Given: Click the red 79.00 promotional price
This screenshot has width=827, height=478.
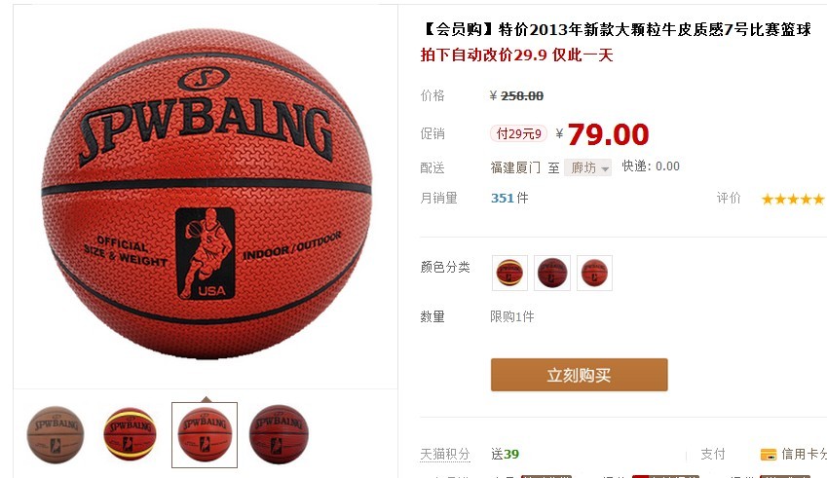Looking at the screenshot, I should (608, 134).
